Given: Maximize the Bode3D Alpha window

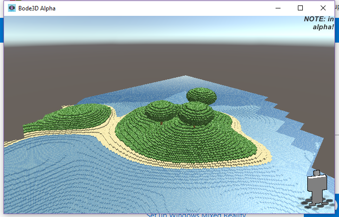Looking at the screenshot, I should click(300, 8).
